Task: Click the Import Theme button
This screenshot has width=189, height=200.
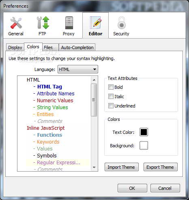Action: pos(122,167)
